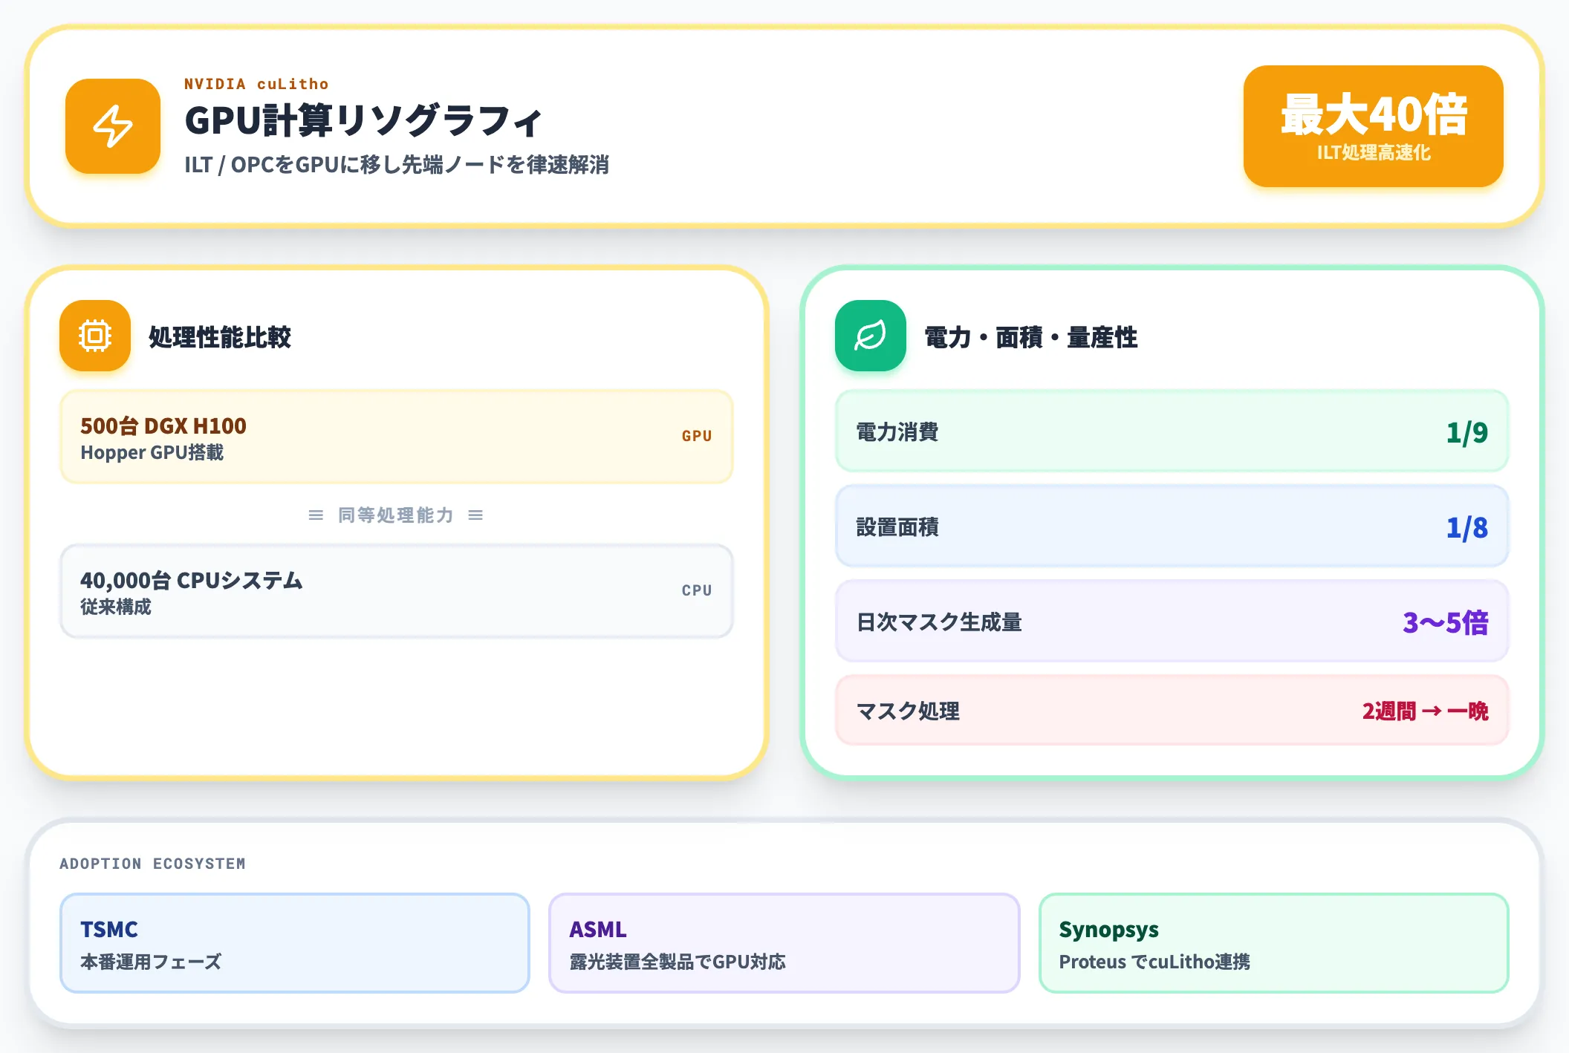Click the 設置面積 1/8 row
The height and width of the screenshot is (1053, 1569).
(x=1172, y=526)
